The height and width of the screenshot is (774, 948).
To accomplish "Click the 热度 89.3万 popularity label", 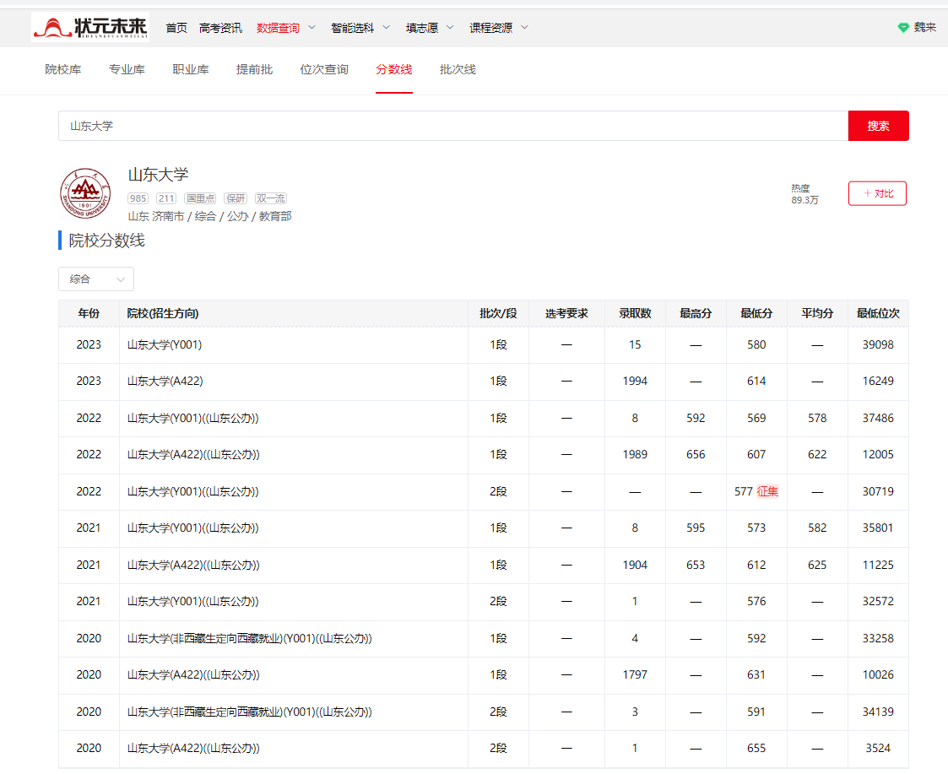I will point(804,194).
